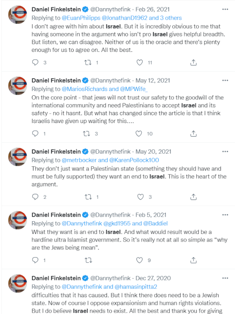Open more options on Feb 26 tweet
This screenshot has height=314, width=235.
pos(225,9)
